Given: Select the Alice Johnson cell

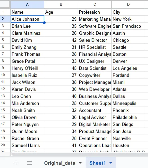Looking at the screenshot, I should [27, 19].
